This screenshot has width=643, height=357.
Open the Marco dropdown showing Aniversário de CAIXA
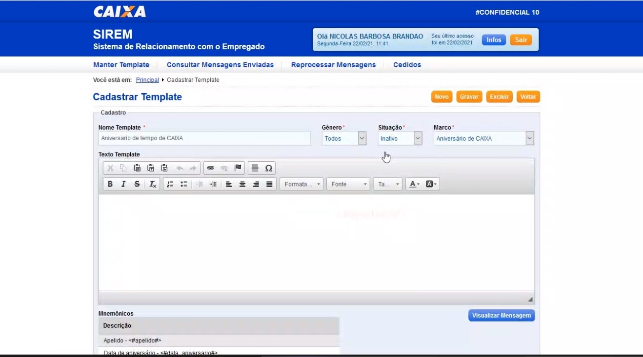[484, 138]
